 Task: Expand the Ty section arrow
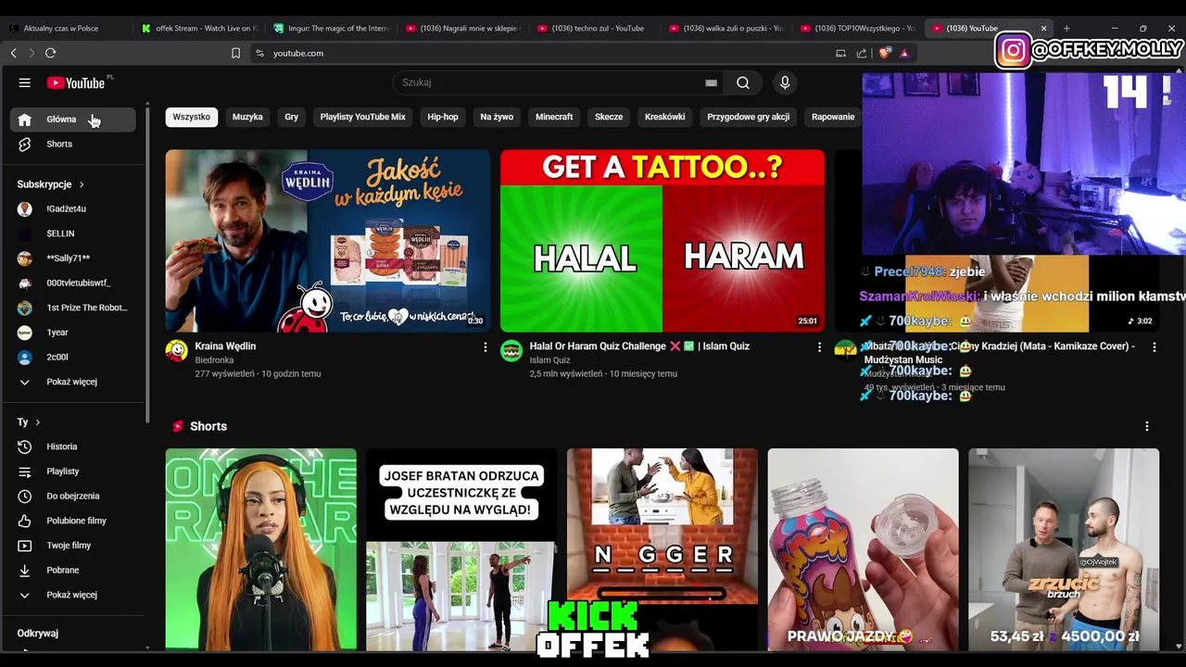(37, 422)
